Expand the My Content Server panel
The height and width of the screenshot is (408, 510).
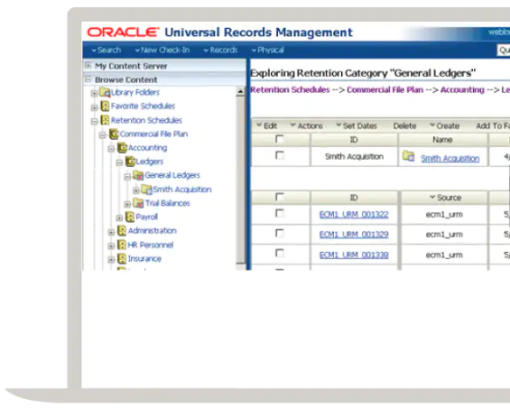click(88, 65)
